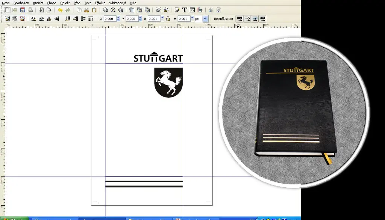Open the Fill and Stroke dialog
385x220 pixels.
coord(177,10)
